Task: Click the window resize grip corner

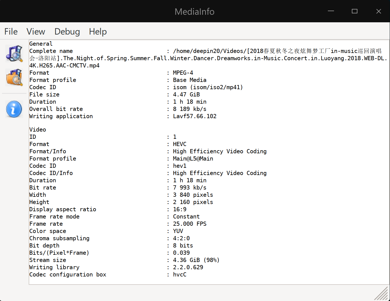Action: tap(382, 293)
